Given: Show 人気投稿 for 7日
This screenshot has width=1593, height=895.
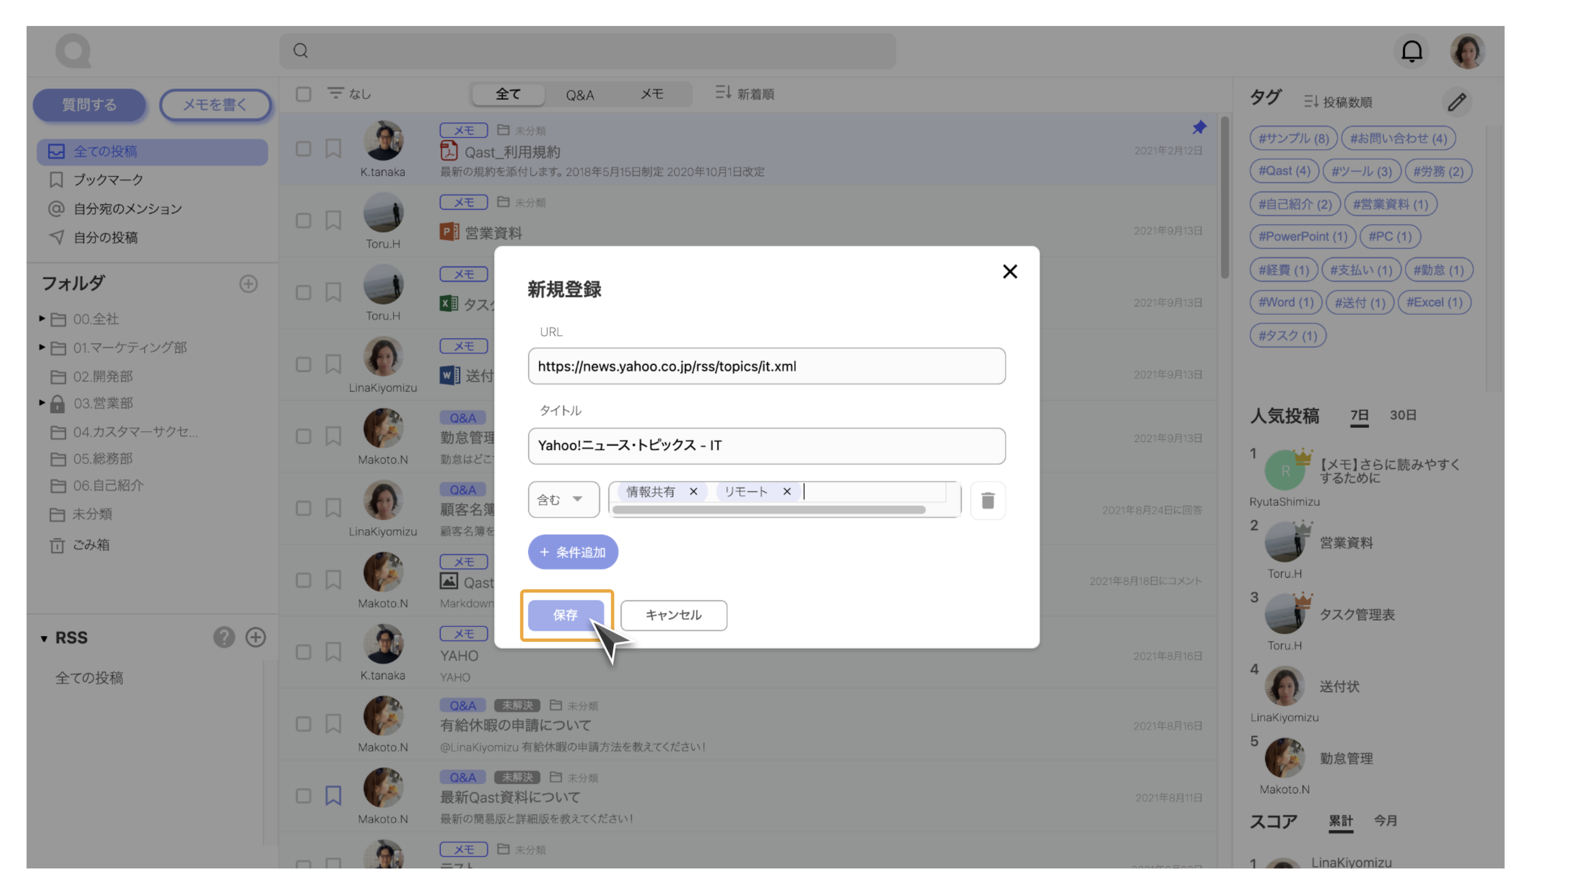Looking at the screenshot, I should (1359, 416).
